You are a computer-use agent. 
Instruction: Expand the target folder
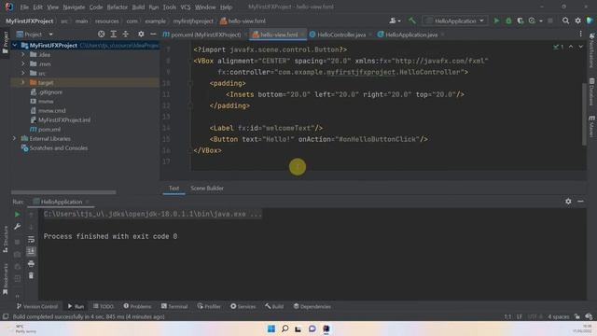point(22,82)
